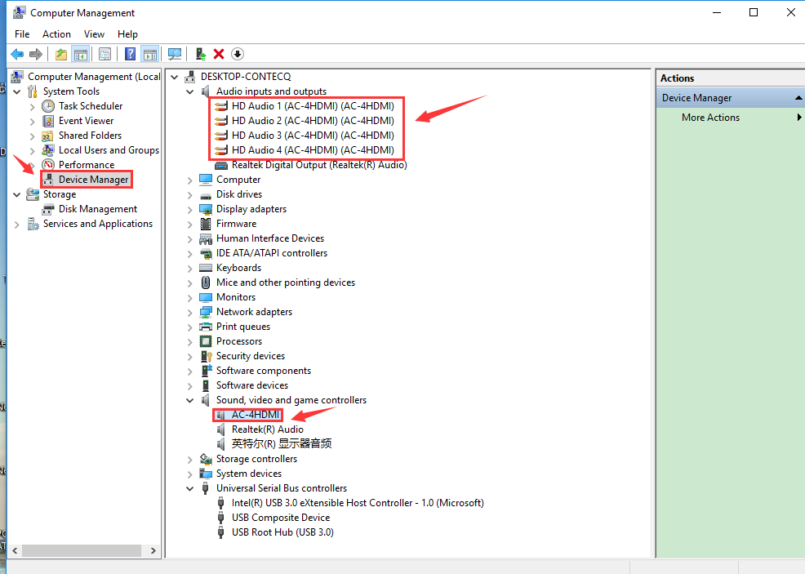This screenshot has height=574, width=805.
Task: Collapse the System Tools node
Action: pos(17,92)
